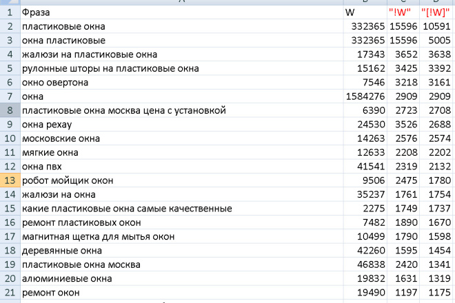Click cell 'жалюзи на пластиковые окна'
Screen dimensions: 455x303
tap(182, 54)
